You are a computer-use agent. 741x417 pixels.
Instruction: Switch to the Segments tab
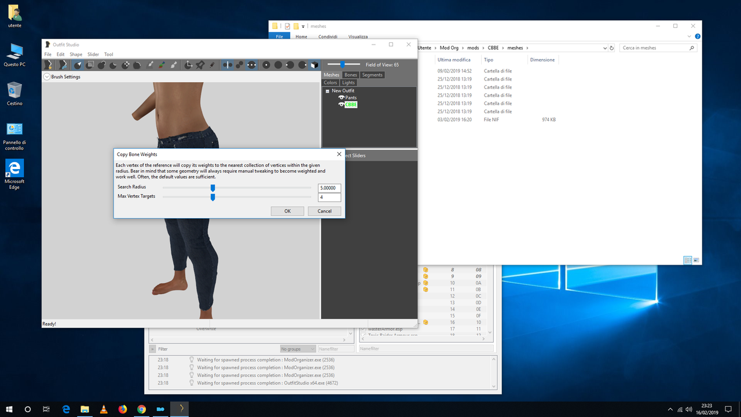click(372, 75)
